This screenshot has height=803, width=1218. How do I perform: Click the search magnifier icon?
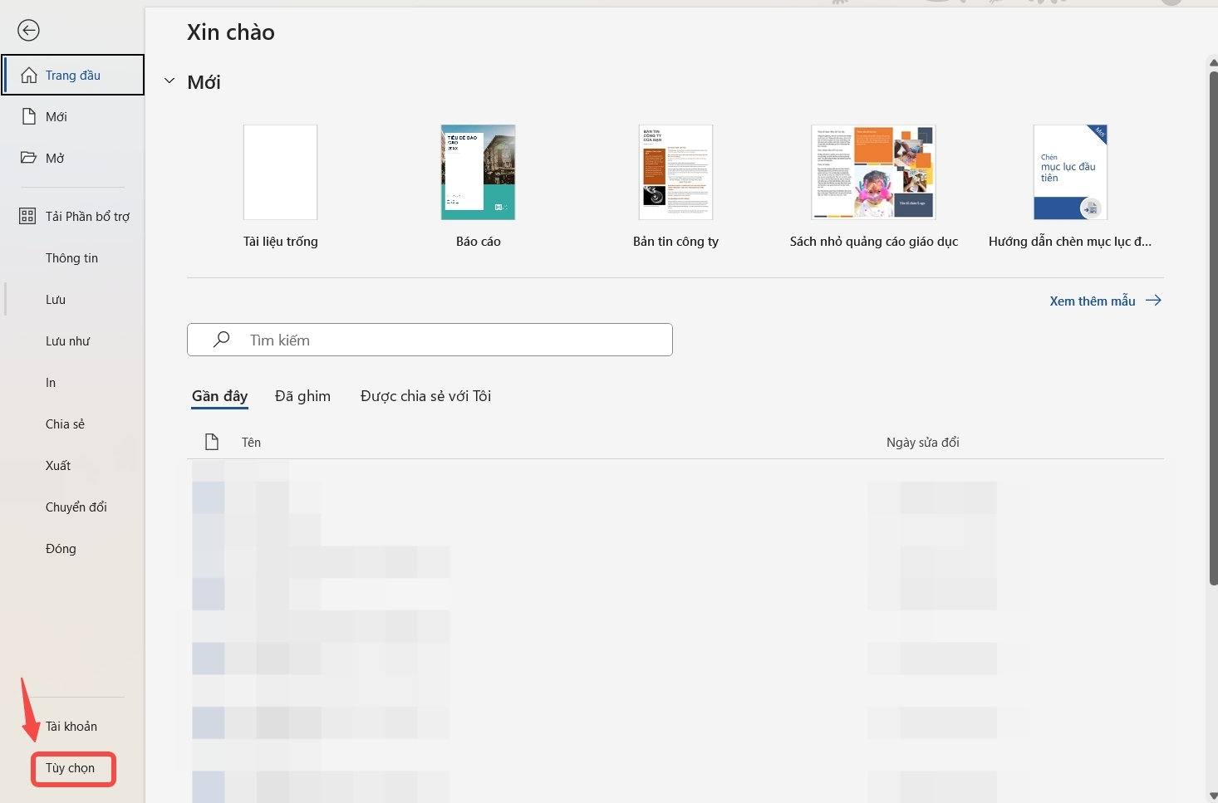221,340
